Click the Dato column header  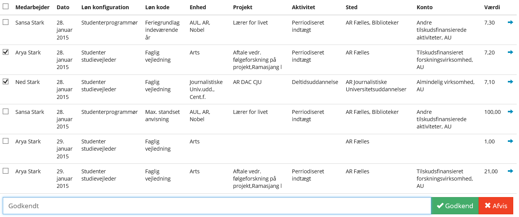click(63, 7)
